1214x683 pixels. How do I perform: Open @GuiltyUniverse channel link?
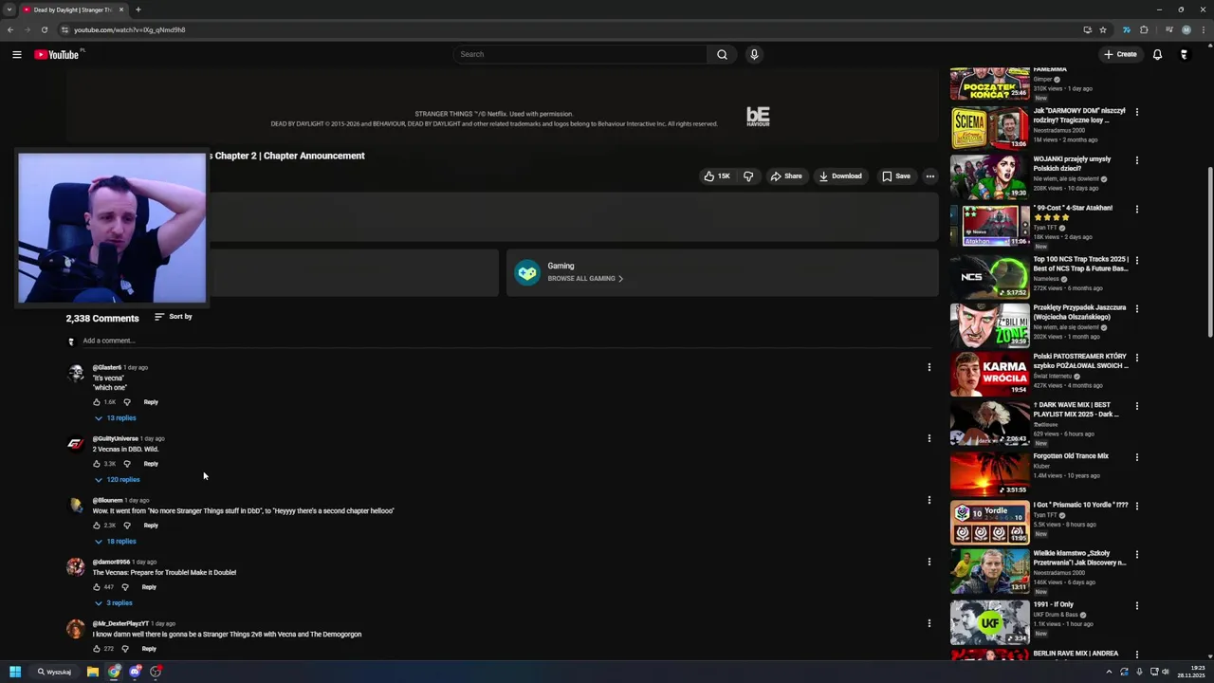coord(115,438)
